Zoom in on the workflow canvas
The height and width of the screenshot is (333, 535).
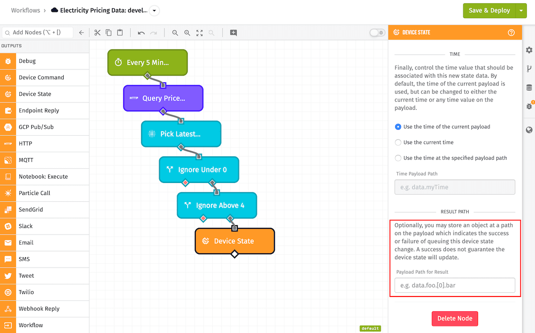coord(187,32)
